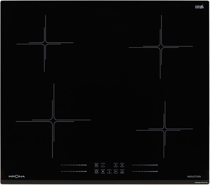Activate the B boost key
The height and width of the screenshot is (185, 210).
[x=103, y=172]
